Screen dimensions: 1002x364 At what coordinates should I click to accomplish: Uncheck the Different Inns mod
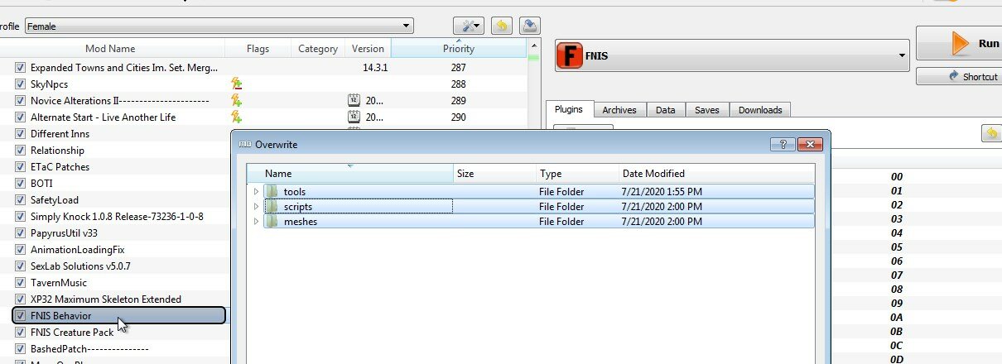coord(20,133)
